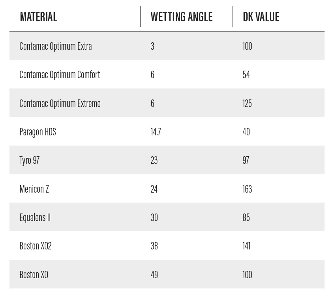Viewport: 334px width, 296px height.
Task: Click the Boston XO row label
Action: [x=34, y=275]
